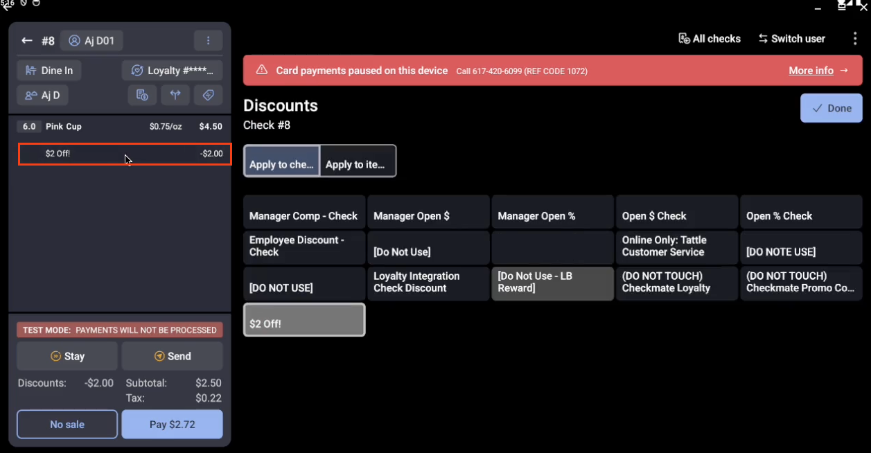The width and height of the screenshot is (871, 453).
Task: Select Employee Discount - Check
Action: click(304, 248)
